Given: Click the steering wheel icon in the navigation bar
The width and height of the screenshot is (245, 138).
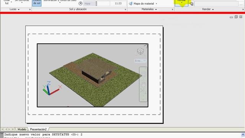Looking at the screenshot, I should coord(143,75).
